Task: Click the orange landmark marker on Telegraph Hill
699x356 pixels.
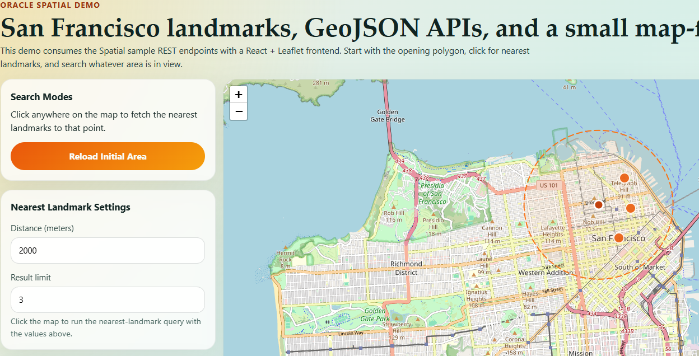Action: click(624, 177)
